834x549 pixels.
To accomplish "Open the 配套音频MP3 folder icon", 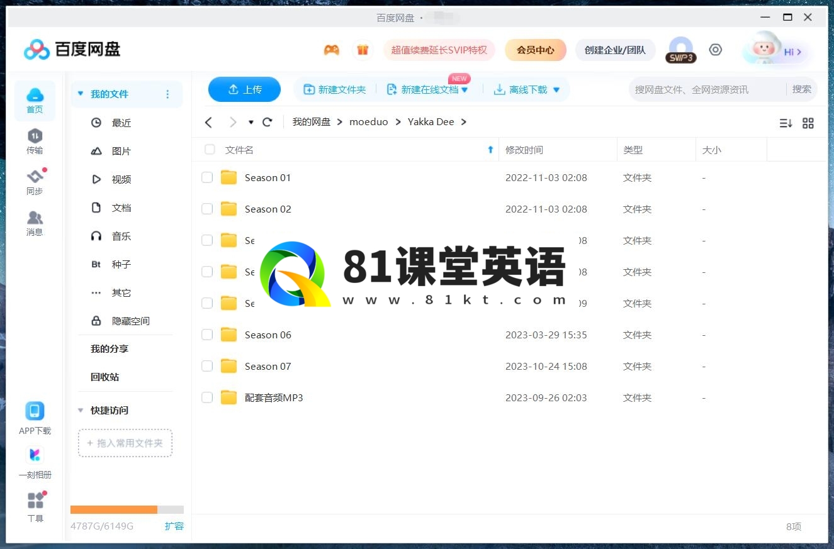I will coord(228,397).
